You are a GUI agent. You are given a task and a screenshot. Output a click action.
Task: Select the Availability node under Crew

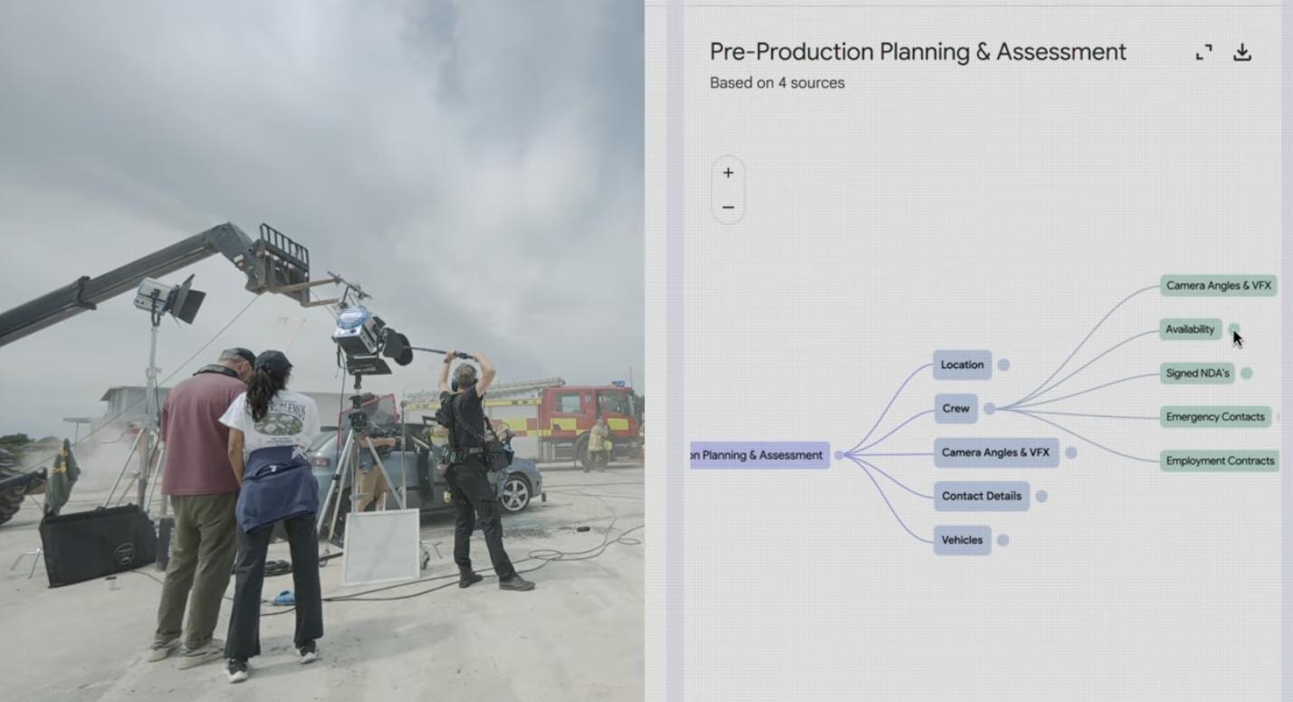(1190, 329)
